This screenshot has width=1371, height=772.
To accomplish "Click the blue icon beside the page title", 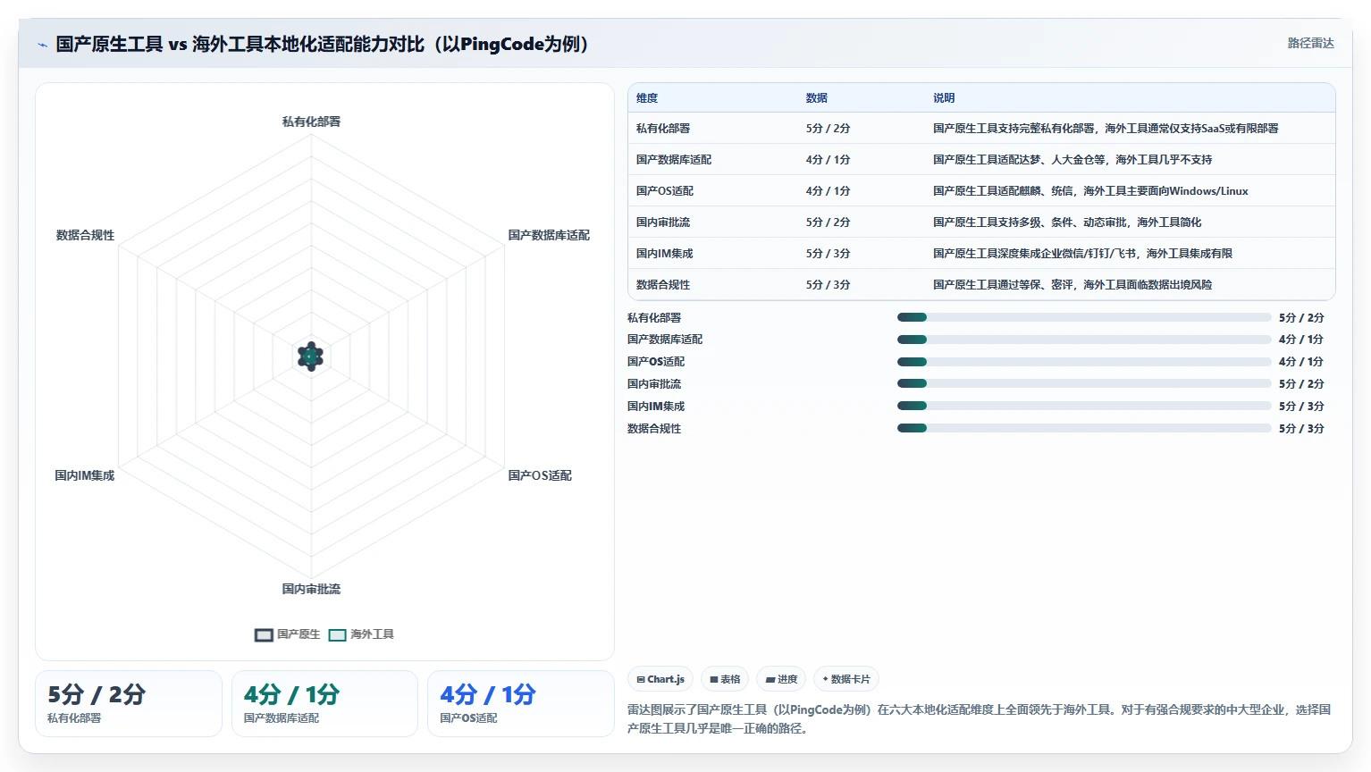I will [42, 45].
